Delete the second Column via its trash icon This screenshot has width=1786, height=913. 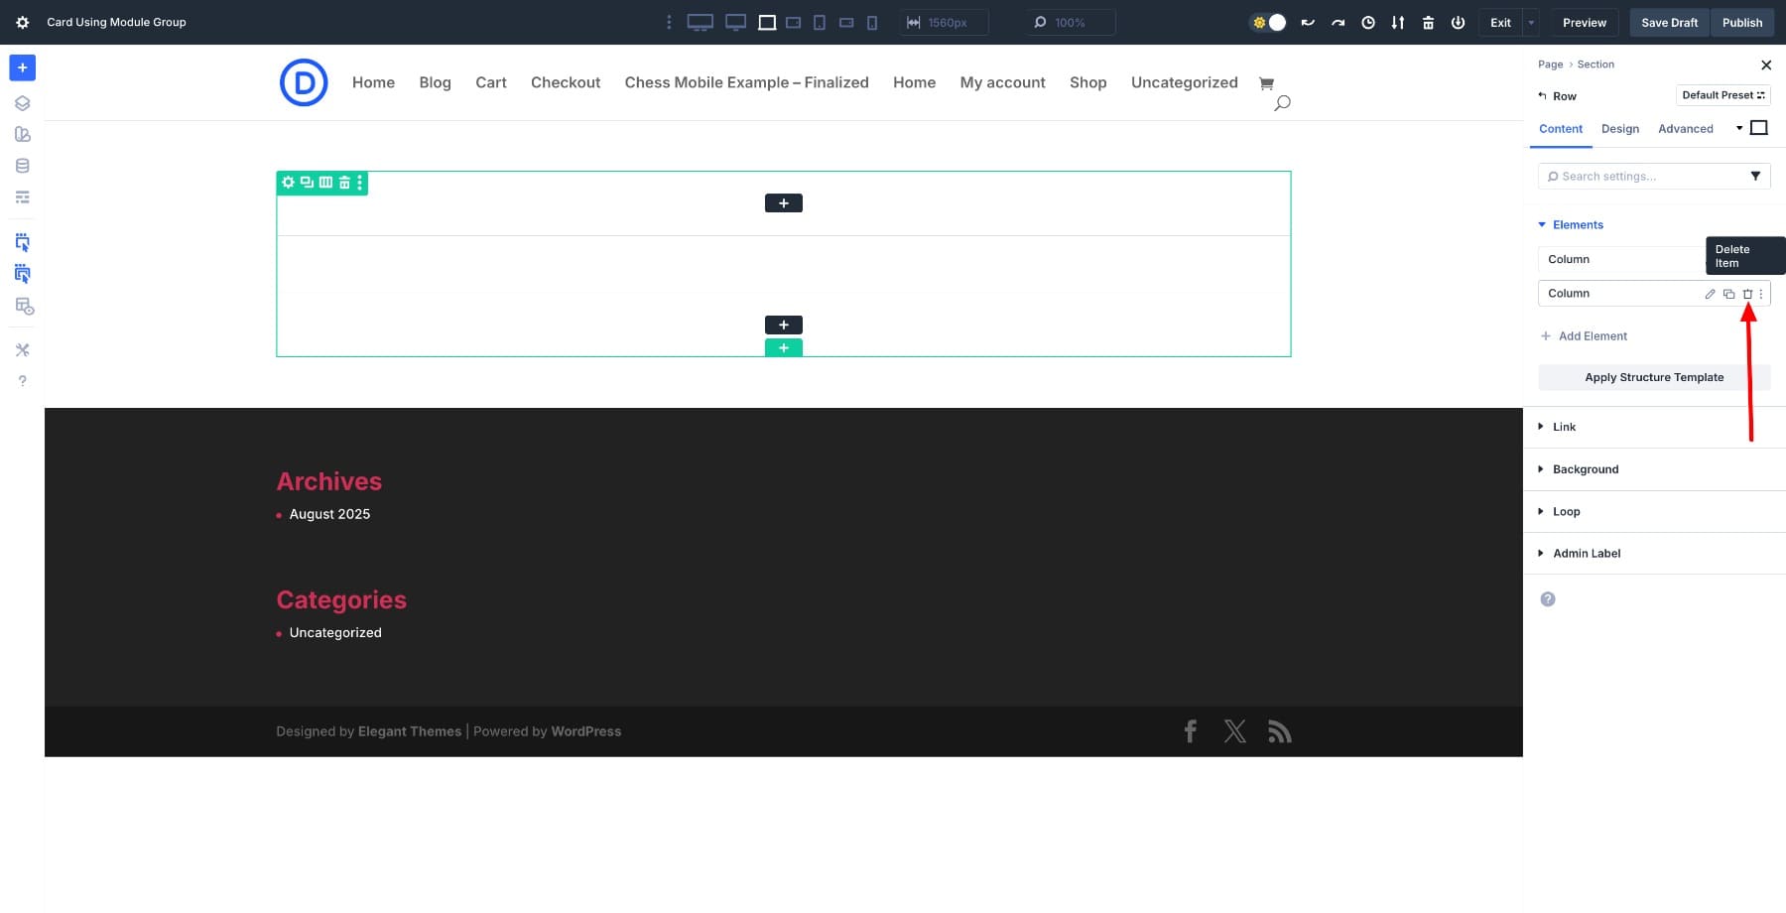1746,294
